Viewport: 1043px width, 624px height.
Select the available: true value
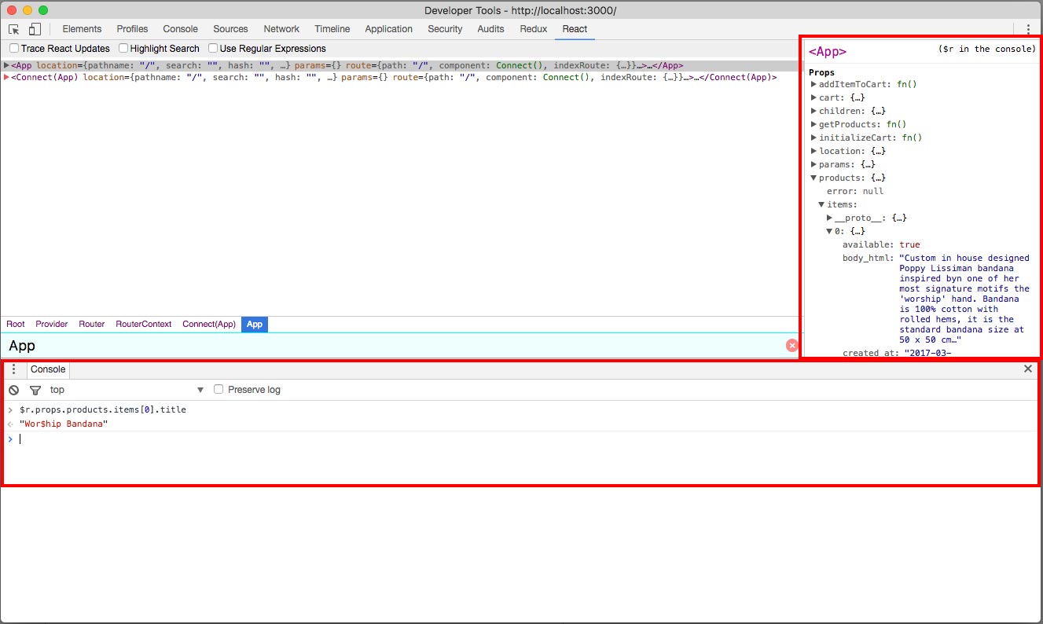click(x=909, y=244)
